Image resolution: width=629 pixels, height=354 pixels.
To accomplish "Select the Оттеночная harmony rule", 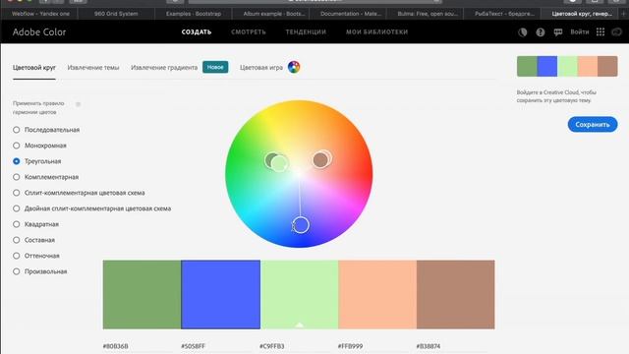I will coord(36,256).
